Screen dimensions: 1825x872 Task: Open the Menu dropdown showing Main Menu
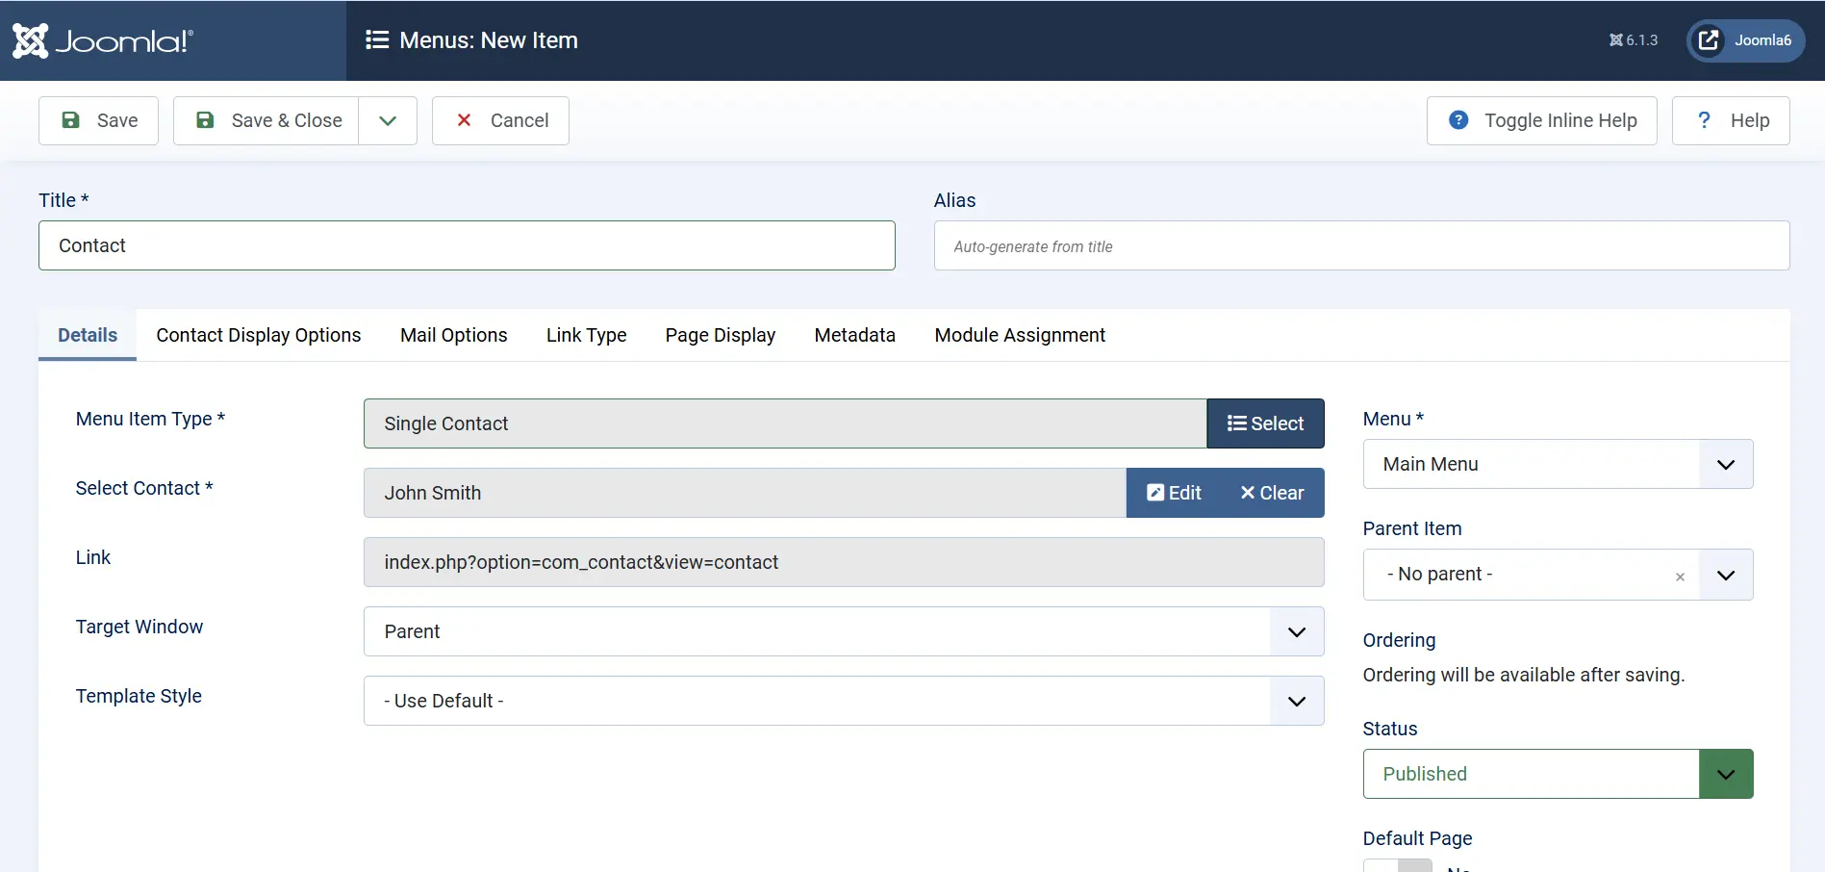click(1558, 464)
